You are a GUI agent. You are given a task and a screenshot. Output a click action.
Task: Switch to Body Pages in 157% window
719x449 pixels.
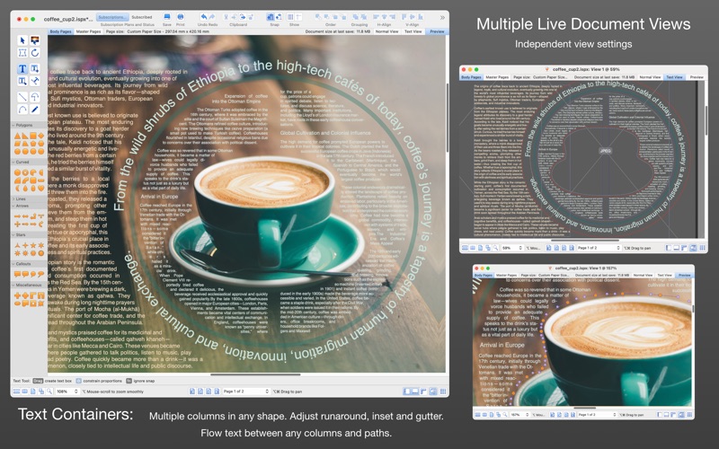484,276
